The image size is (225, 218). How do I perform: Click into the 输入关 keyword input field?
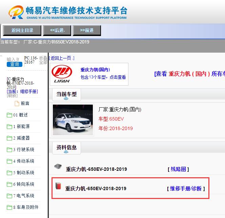13,59
